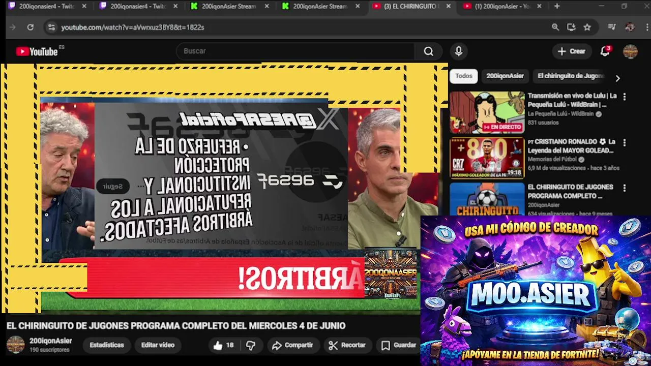Close the first 200iqonasier4 Twitch tab
Screen dimensions: 651x366
tap(84, 6)
